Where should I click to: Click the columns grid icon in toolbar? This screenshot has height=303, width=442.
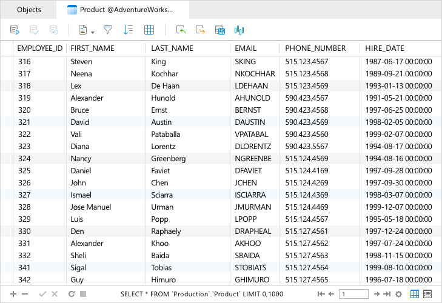click(x=149, y=30)
